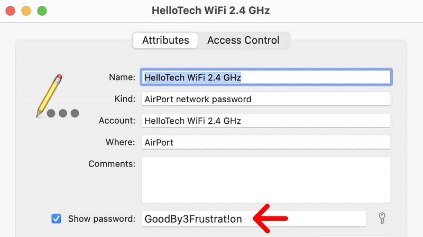The height and width of the screenshot is (237, 423).
Task: Minimize window with the yellow button
Action: coord(26,11)
